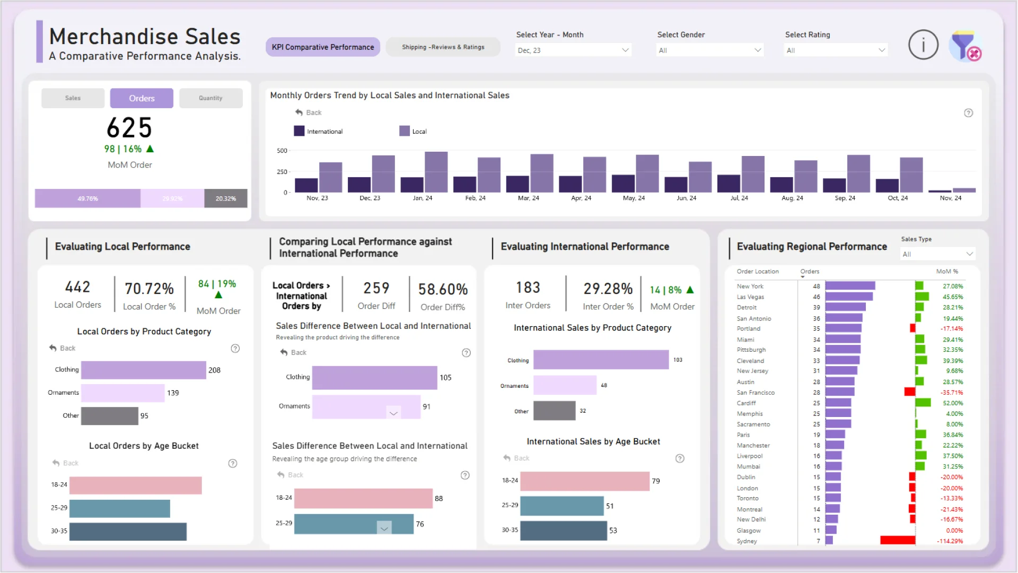Select the Orders metric tab
Screen dimensions: 1018x573
[x=142, y=98]
